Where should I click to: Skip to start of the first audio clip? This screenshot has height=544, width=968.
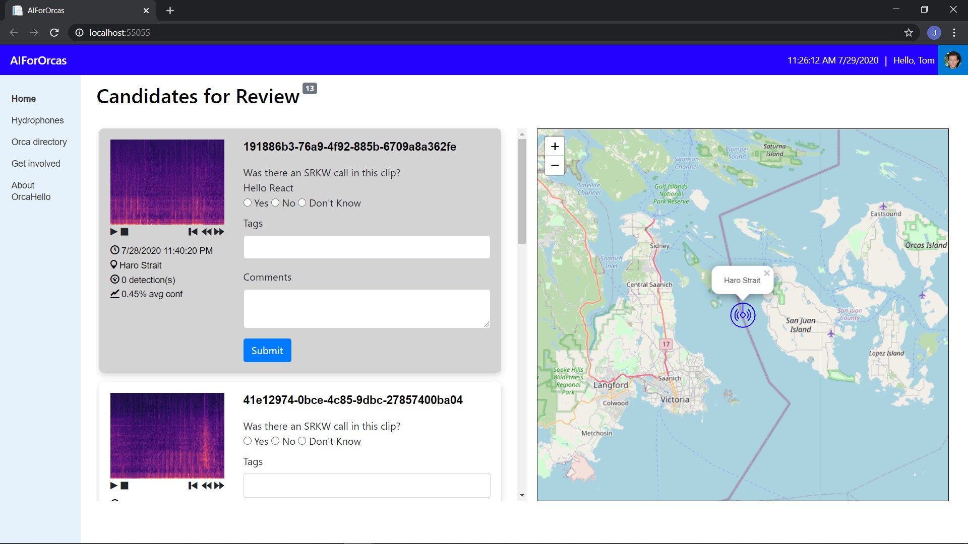click(193, 232)
